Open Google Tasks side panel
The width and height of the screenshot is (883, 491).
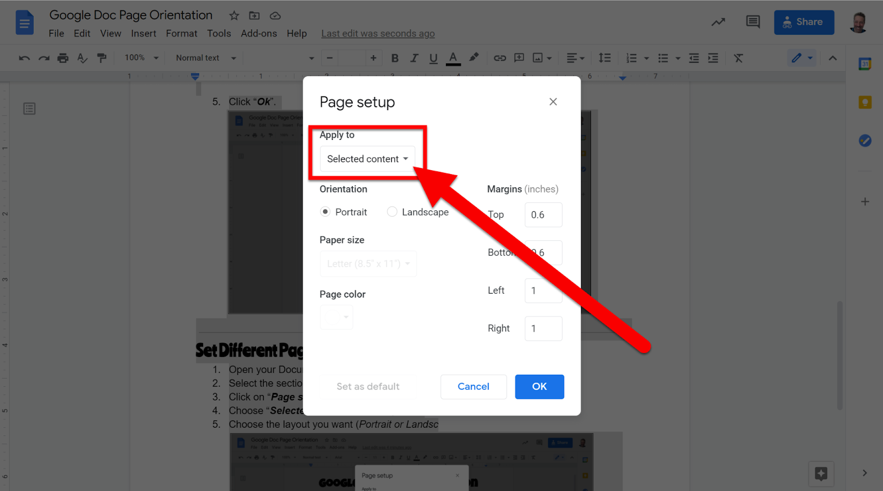click(x=865, y=141)
